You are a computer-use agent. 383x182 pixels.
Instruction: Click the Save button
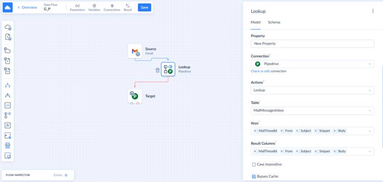tap(144, 7)
